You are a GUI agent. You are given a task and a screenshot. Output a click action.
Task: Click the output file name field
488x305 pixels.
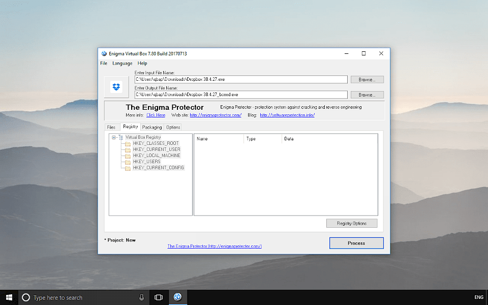(x=241, y=95)
